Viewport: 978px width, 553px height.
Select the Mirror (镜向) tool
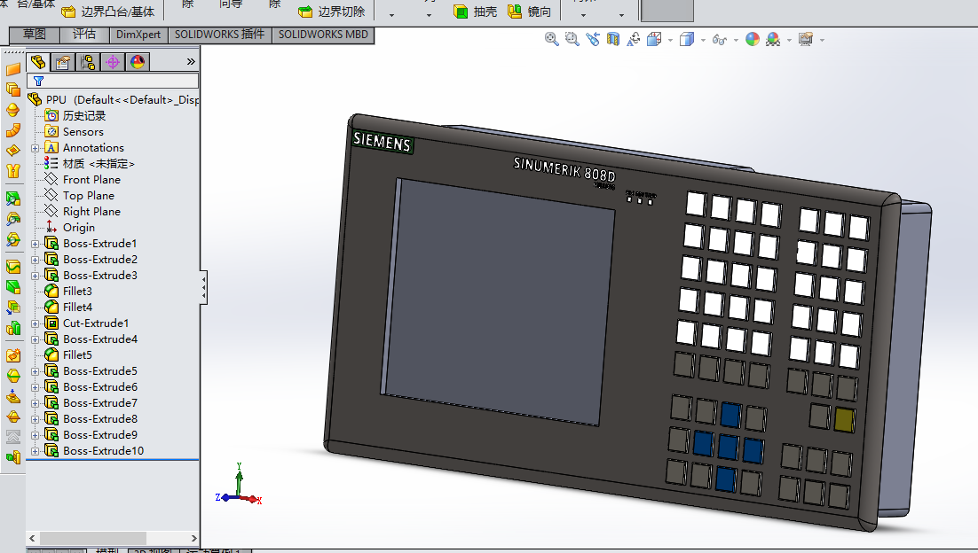point(530,12)
